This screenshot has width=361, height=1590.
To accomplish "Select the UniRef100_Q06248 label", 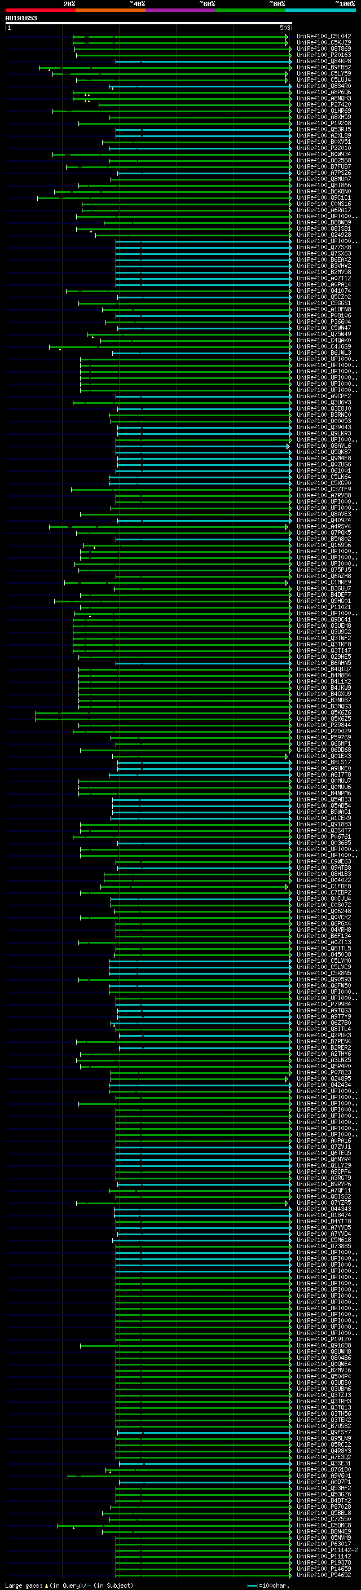I will click(324, 911).
